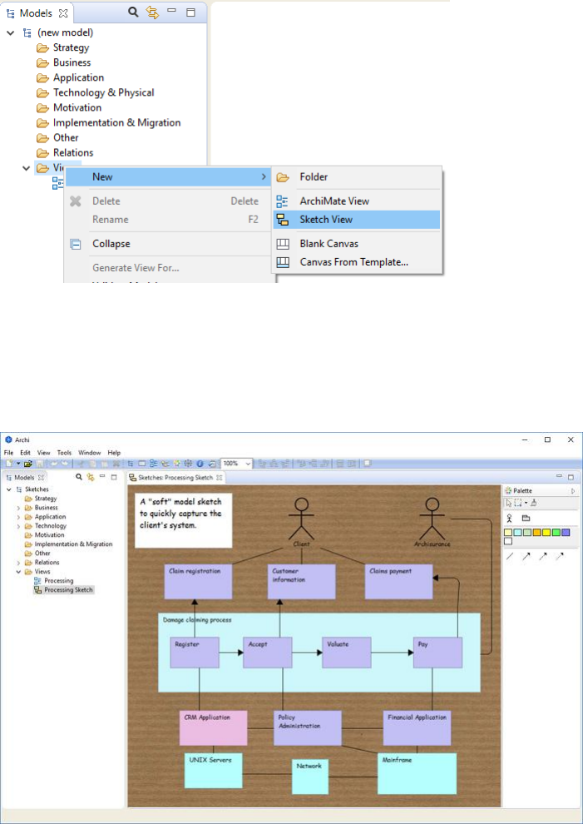Open the New submenu entry
Viewport: 583px width, 824px height.
point(169,177)
